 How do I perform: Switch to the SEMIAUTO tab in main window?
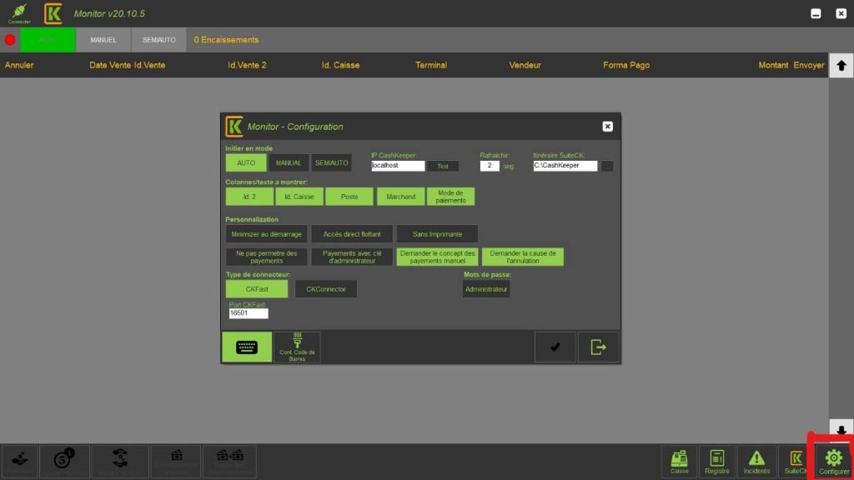[x=159, y=40]
